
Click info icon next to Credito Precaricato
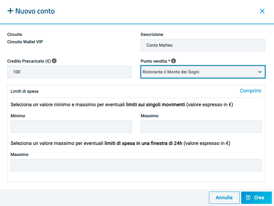click(54, 61)
